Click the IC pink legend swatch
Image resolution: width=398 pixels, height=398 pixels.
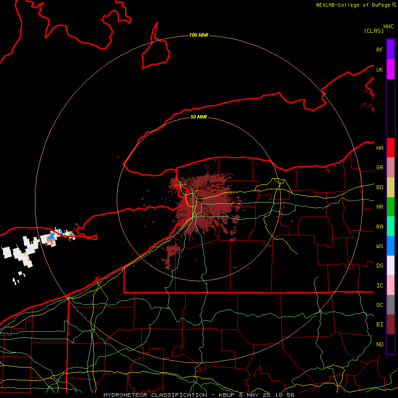(x=390, y=285)
